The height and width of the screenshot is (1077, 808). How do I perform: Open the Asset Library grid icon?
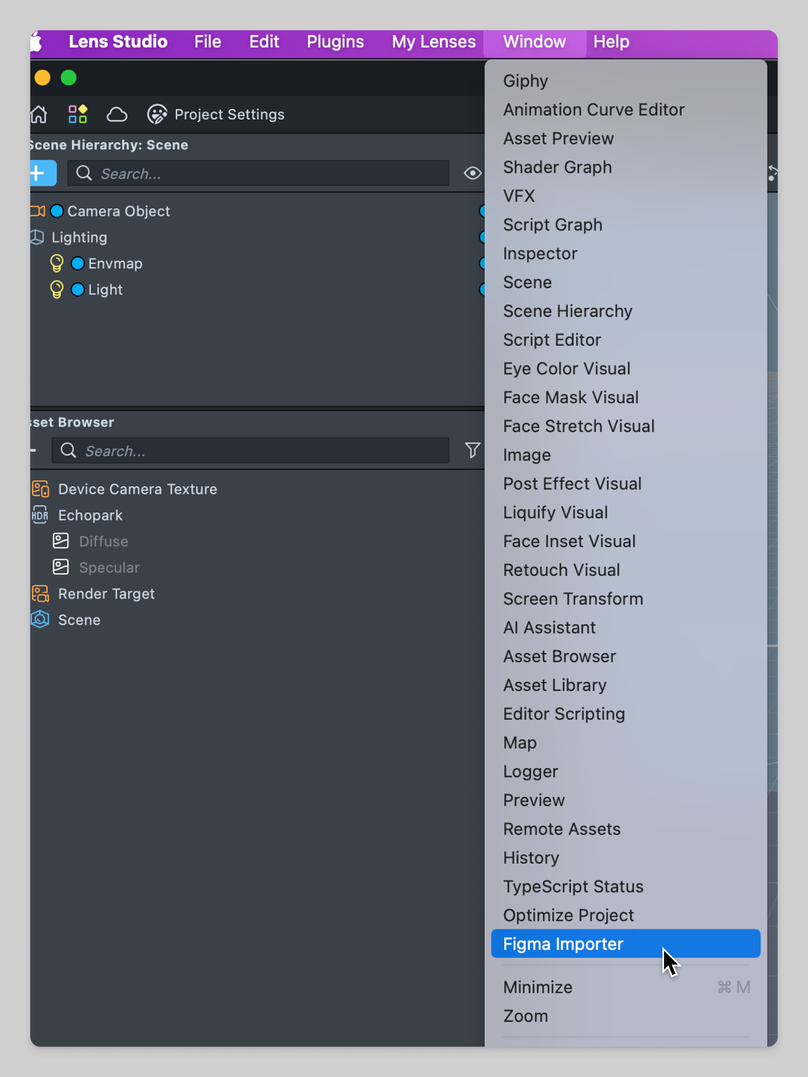pyautogui.click(x=78, y=114)
